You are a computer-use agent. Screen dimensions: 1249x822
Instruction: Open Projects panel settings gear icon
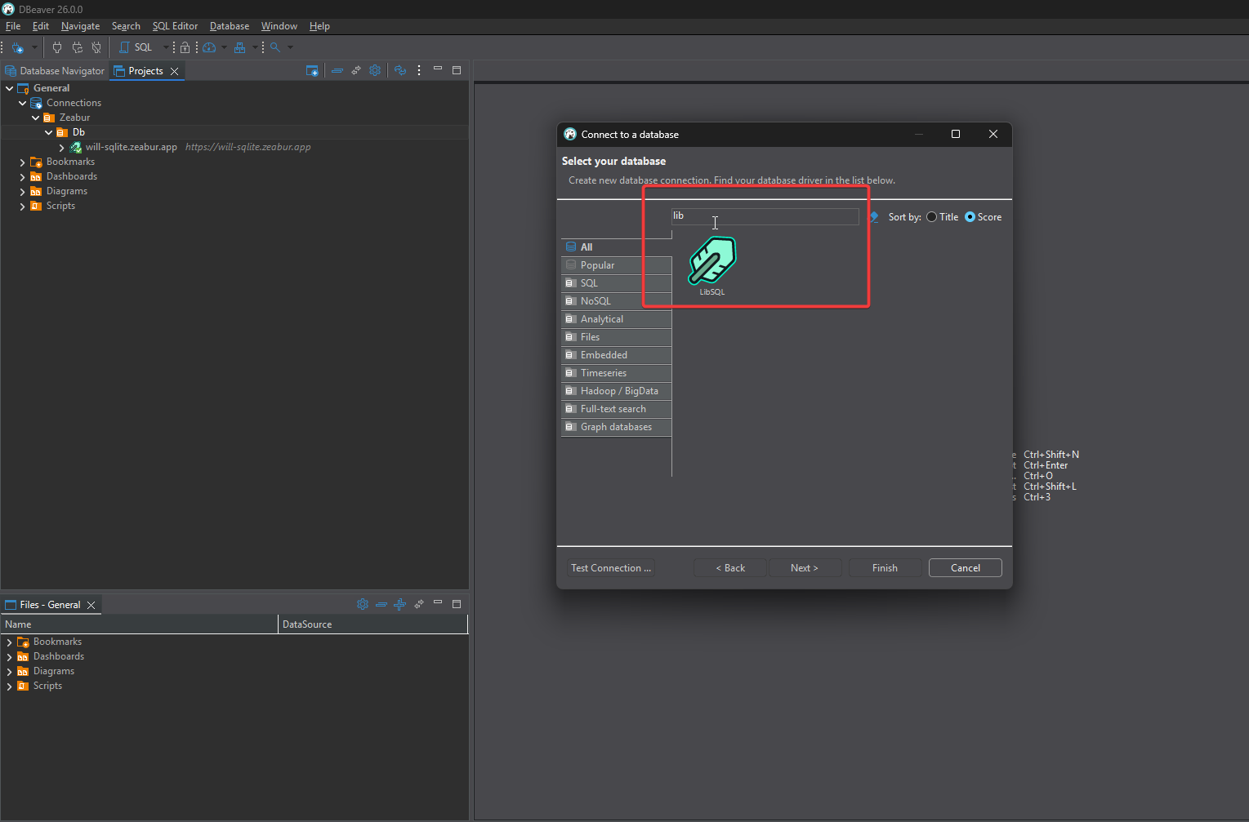375,71
